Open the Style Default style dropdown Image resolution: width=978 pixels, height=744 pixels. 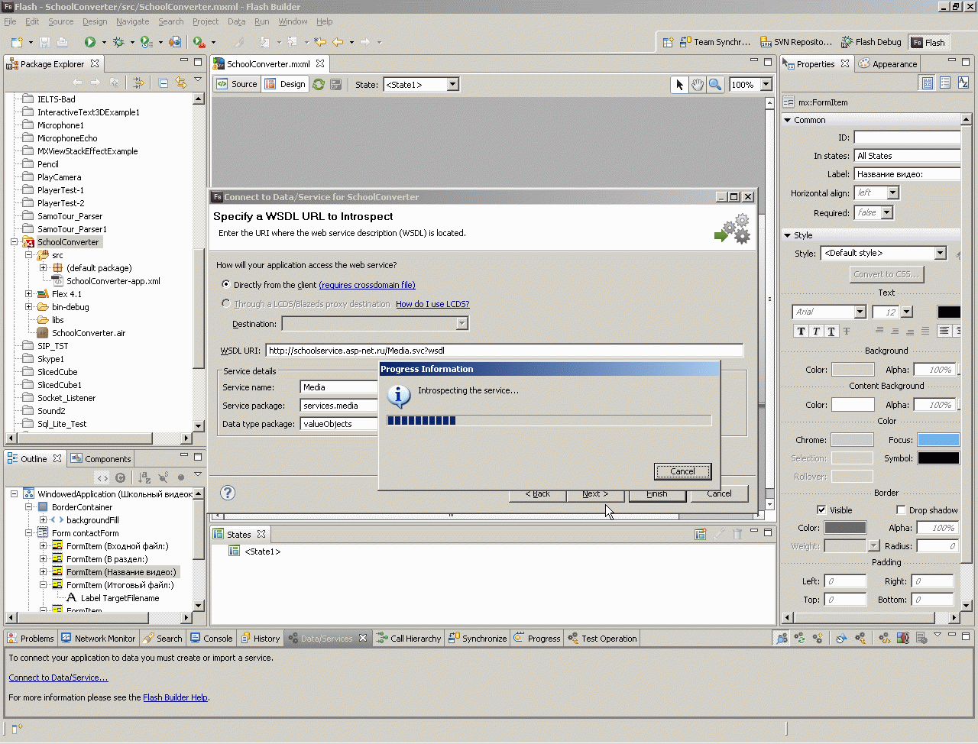[941, 253]
